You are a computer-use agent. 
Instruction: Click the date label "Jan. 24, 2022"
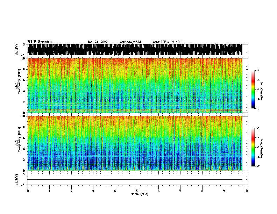(98, 42)
